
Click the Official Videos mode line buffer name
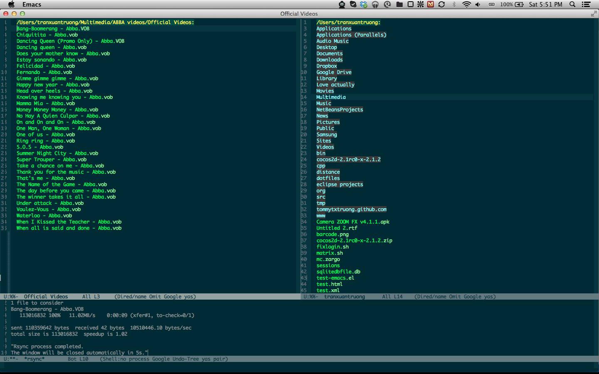(46, 297)
